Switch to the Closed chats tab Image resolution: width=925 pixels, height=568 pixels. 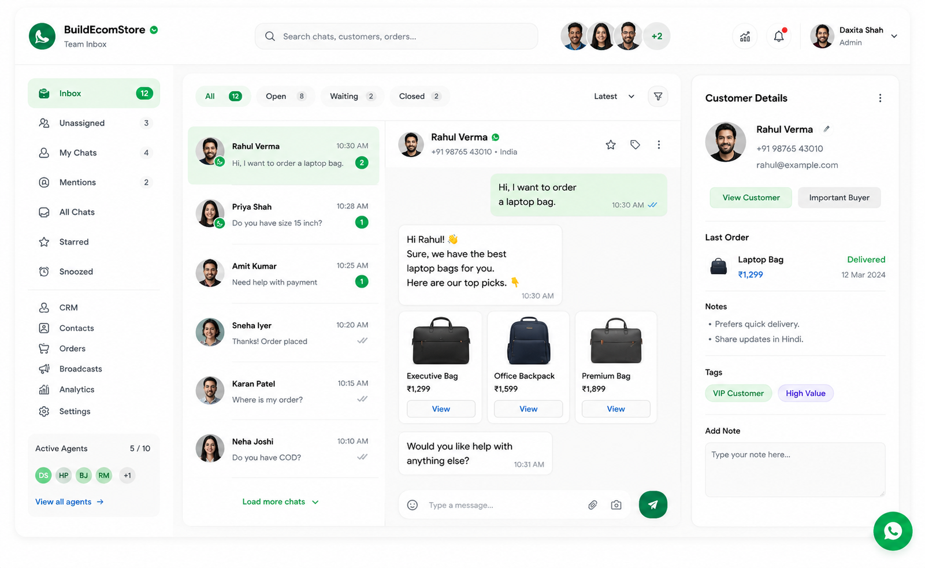click(419, 96)
